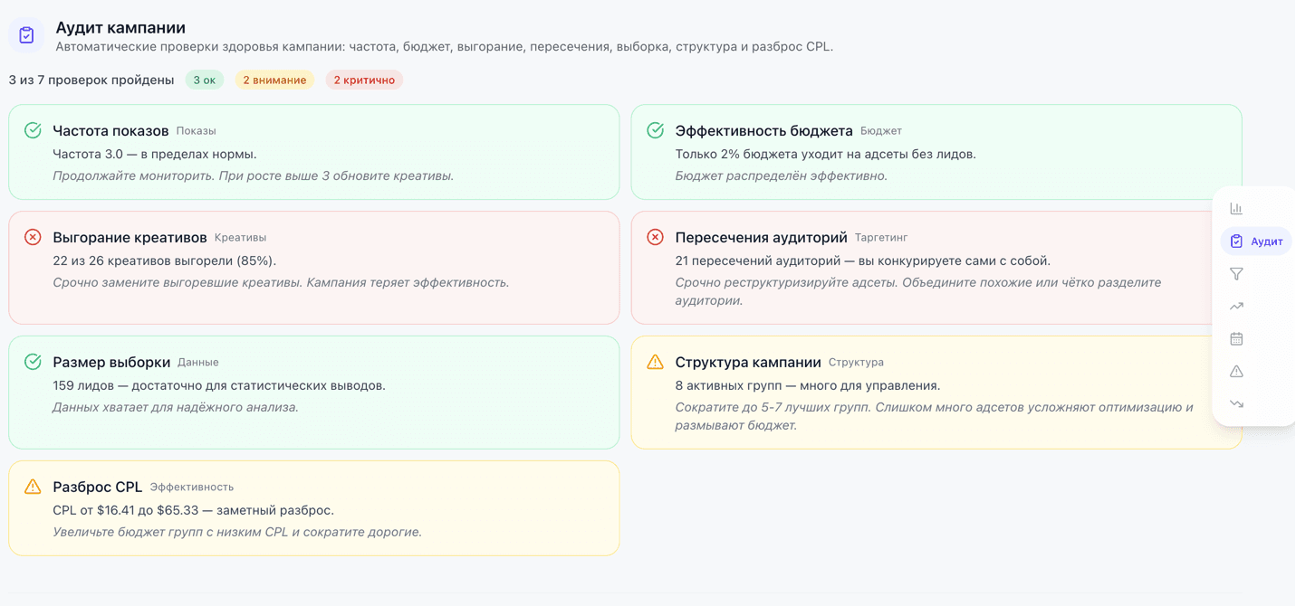Expand the Разброс CPL card
The width and height of the screenshot is (1296, 606).
click(312, 507)
